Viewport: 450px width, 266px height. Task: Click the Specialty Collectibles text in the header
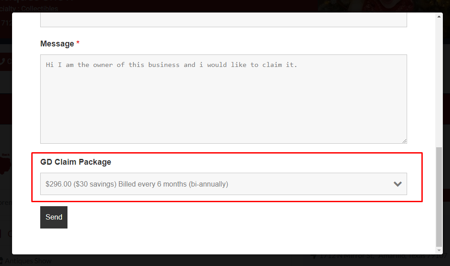[31, 9]
